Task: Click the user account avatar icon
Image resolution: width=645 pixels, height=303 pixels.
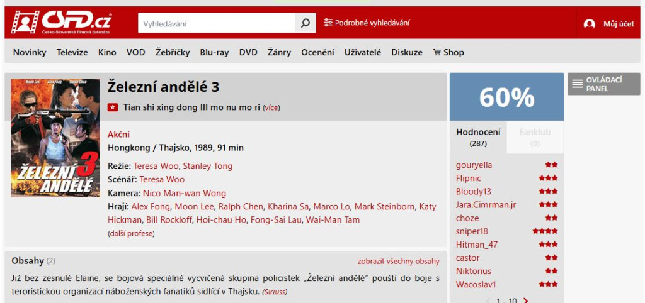Action: coord(589,24)
